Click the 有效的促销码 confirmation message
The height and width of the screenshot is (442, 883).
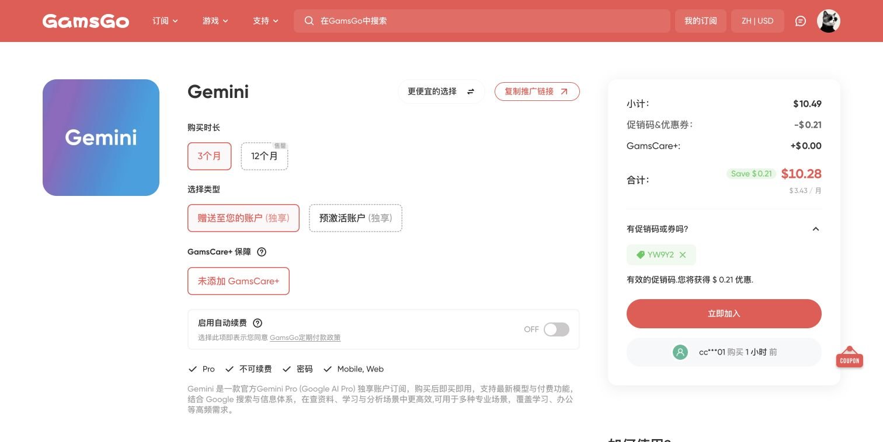[x=690, y=280]
